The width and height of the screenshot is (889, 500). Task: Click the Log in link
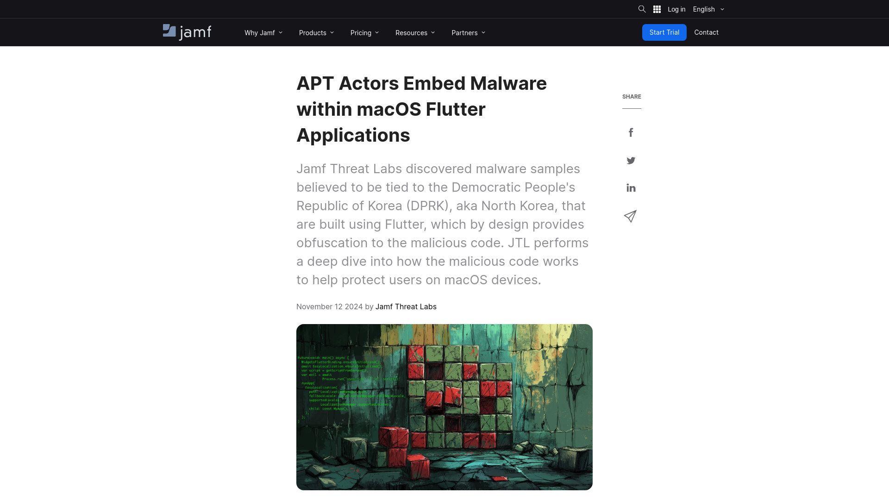676,9
